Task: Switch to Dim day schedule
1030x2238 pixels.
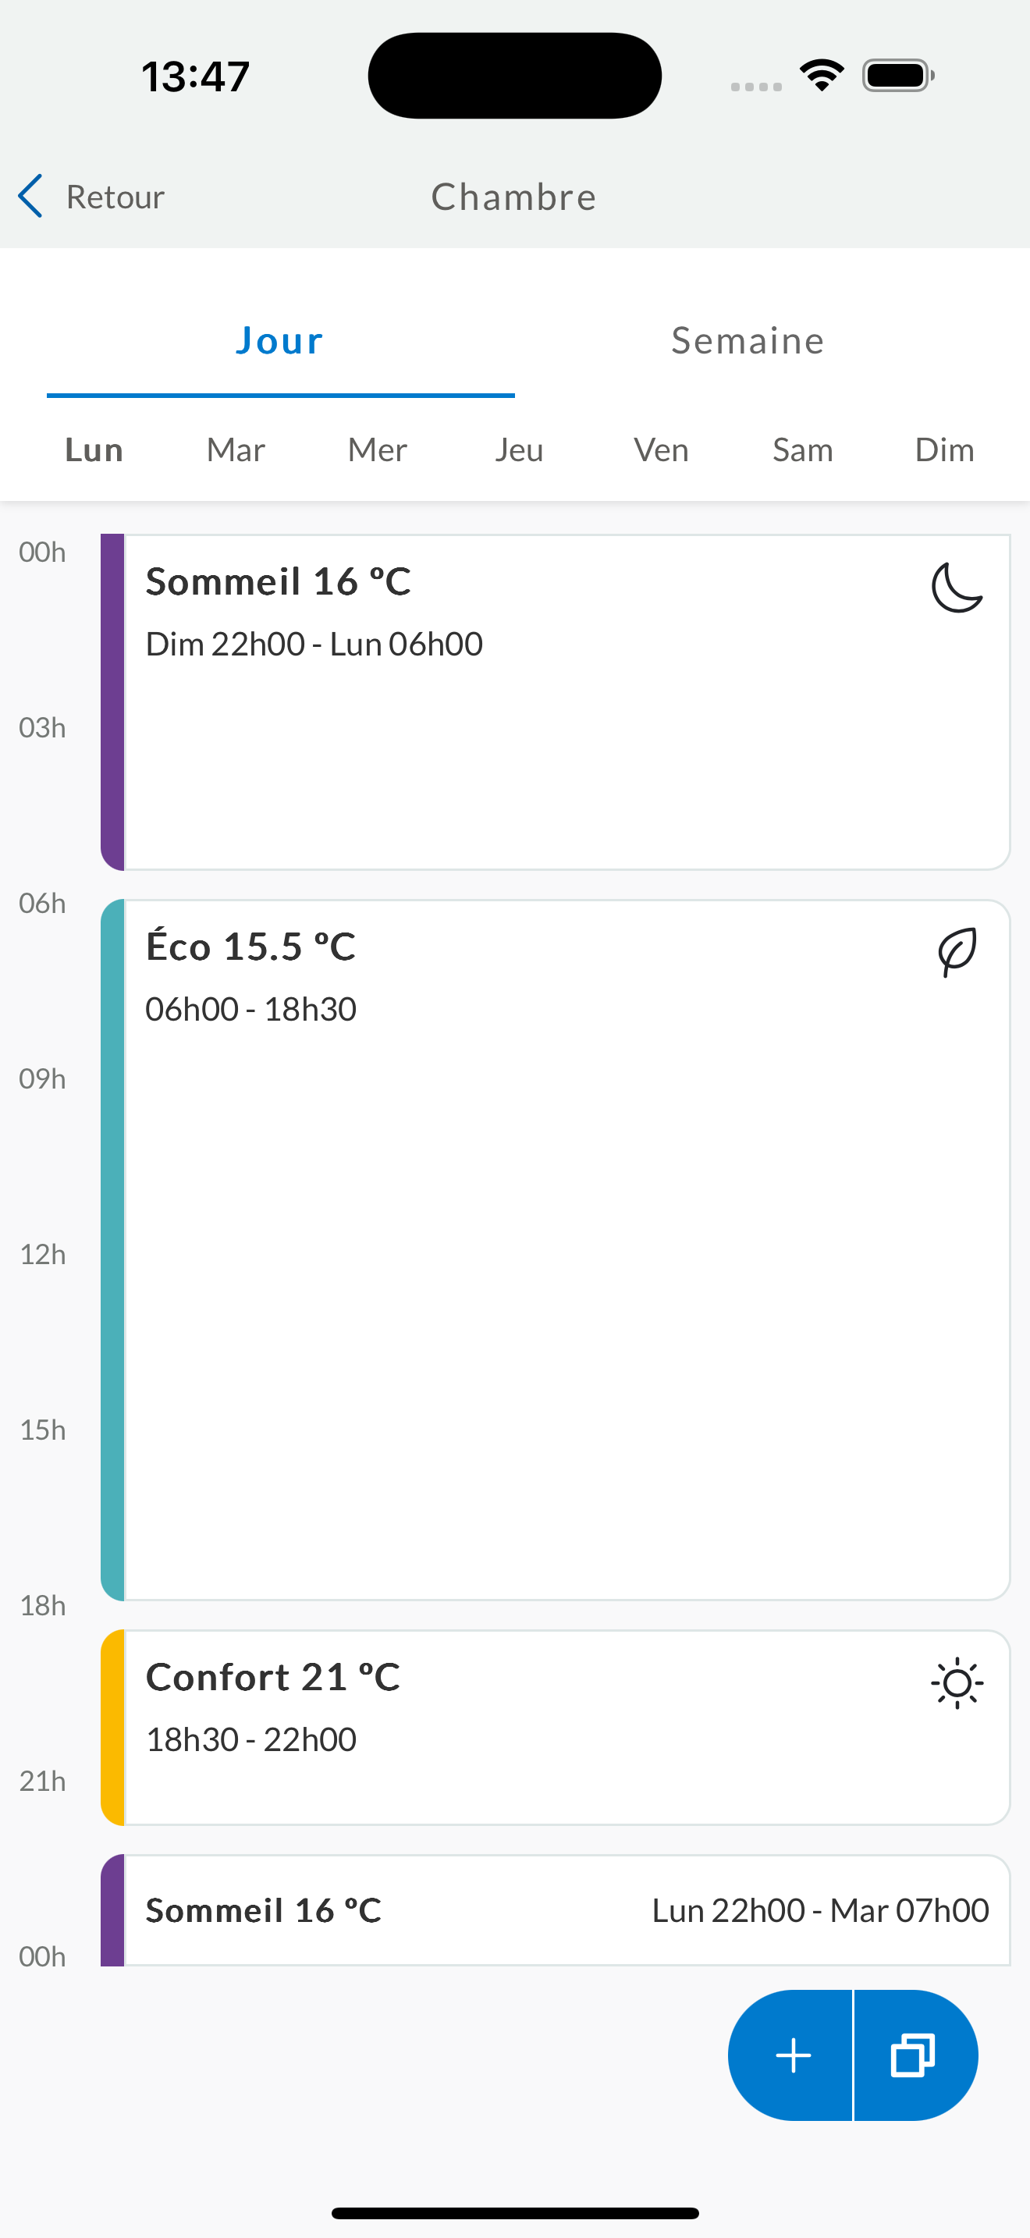Action: 945,450
